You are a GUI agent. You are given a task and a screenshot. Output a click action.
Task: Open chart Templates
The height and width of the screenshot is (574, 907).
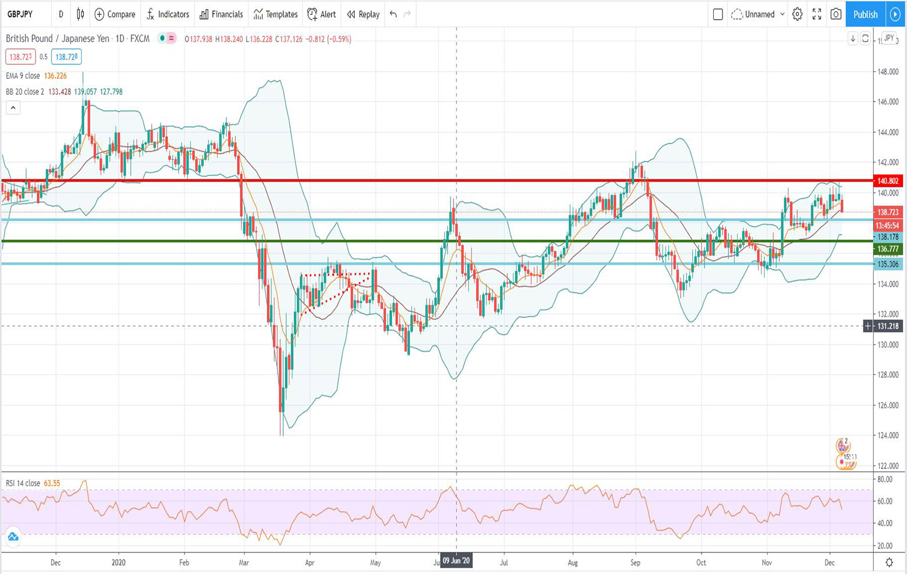[274, 14]
